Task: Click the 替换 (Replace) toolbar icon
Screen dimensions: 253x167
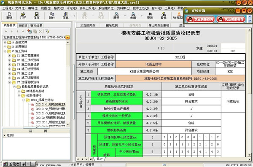Action: 164,16
